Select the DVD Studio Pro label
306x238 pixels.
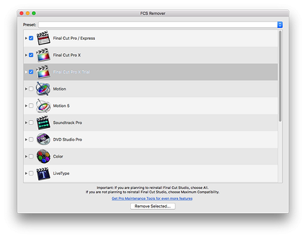pyautogui.click(x=67, y=139)
